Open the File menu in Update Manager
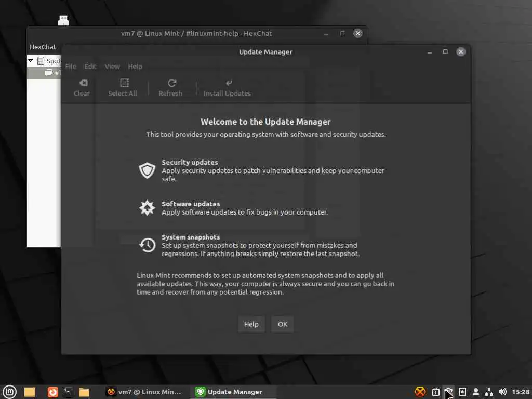The image size is (532, 399). [x=71, y=66]
